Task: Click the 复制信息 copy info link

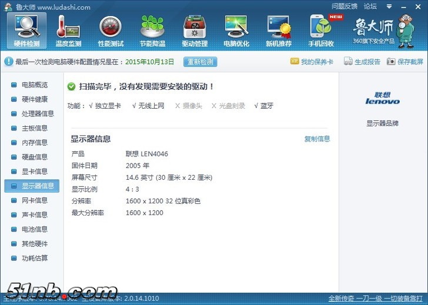Action: pyautogui.click(x=317, y=139)
